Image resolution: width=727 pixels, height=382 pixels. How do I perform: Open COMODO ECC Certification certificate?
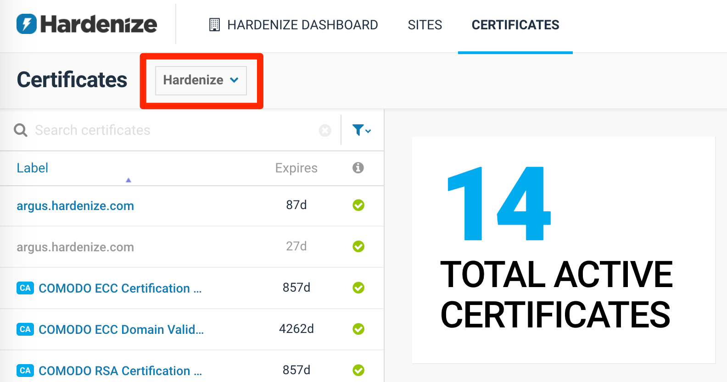tap(120, 288)
